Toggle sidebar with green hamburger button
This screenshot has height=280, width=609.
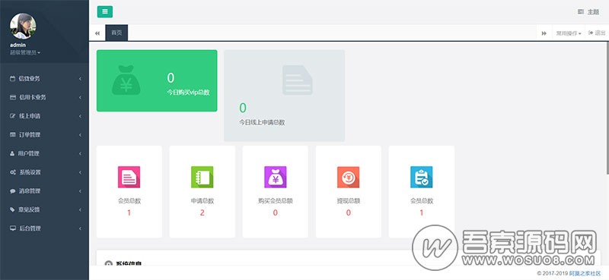point(105,11)
